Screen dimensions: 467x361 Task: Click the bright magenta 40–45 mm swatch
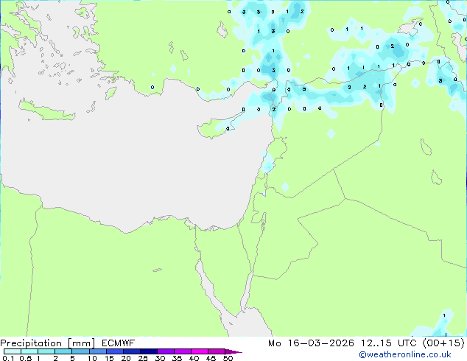pos(200,351)
